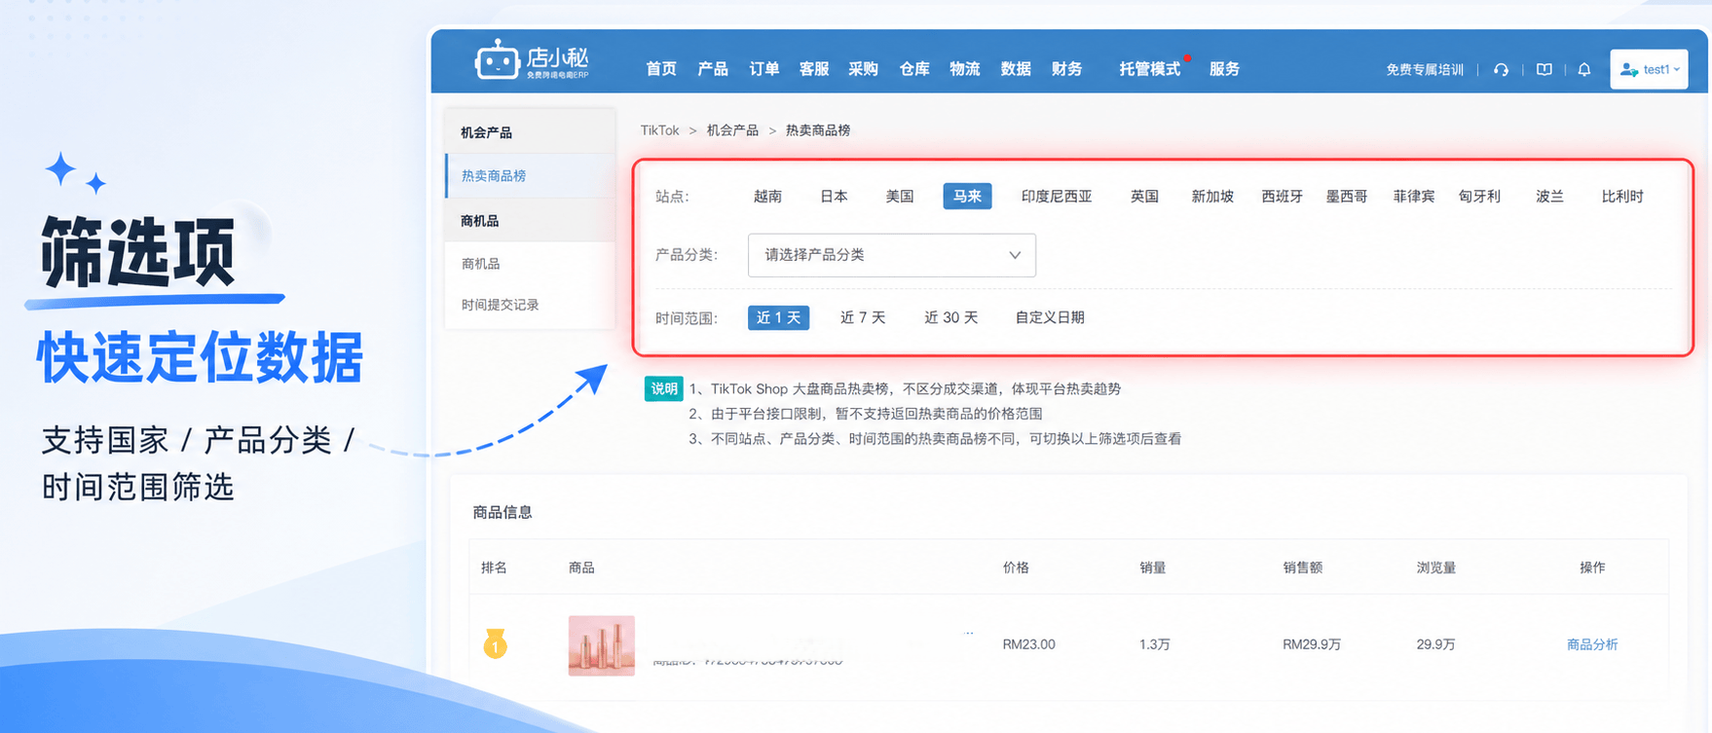
Task: Choose the 近 7 天 time range
Action: click(863, 318)
